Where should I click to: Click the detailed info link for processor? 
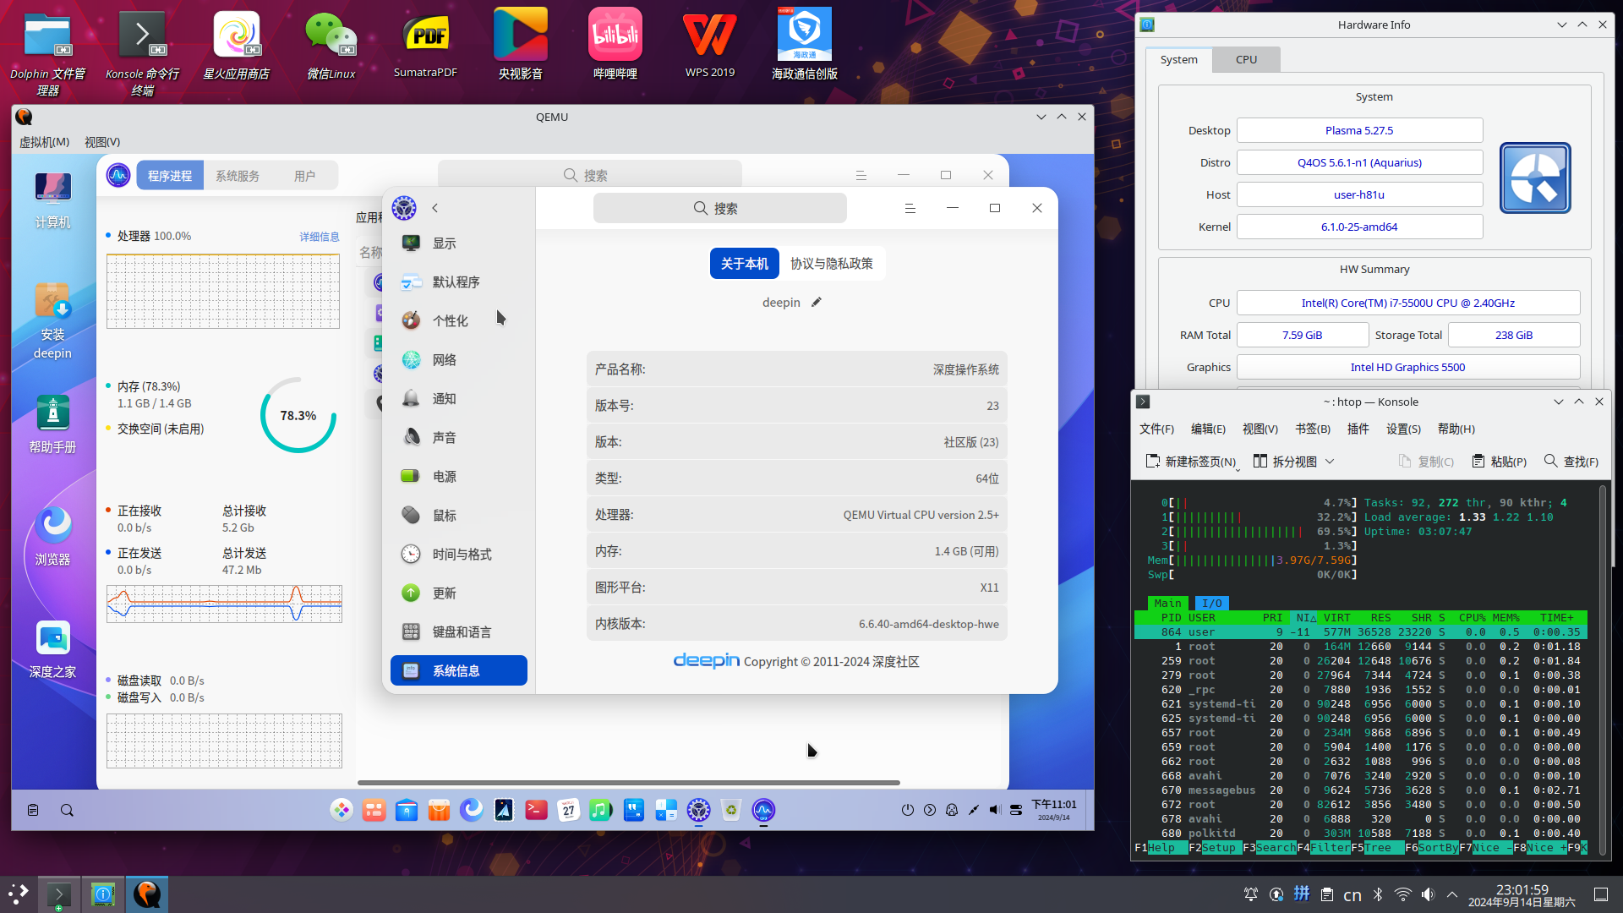click(320, 237)
